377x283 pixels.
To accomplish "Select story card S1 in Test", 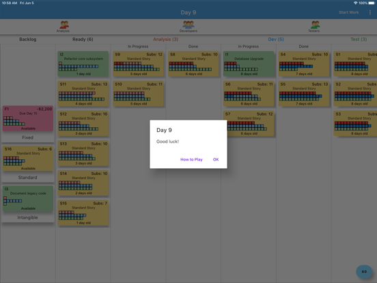I will 355,64.
